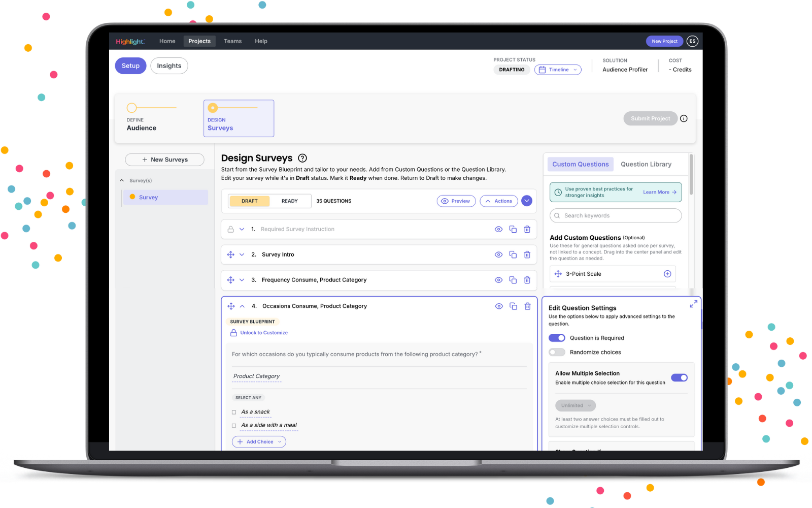Open the Teams menu in navigation bar
This screenshot has height=508, width=812.
(x=232, y=41)
